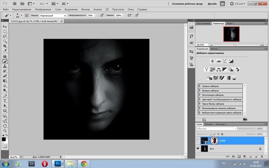Click the foreground color swatch
The image size is (269, 168).
(x=4, y=139)
